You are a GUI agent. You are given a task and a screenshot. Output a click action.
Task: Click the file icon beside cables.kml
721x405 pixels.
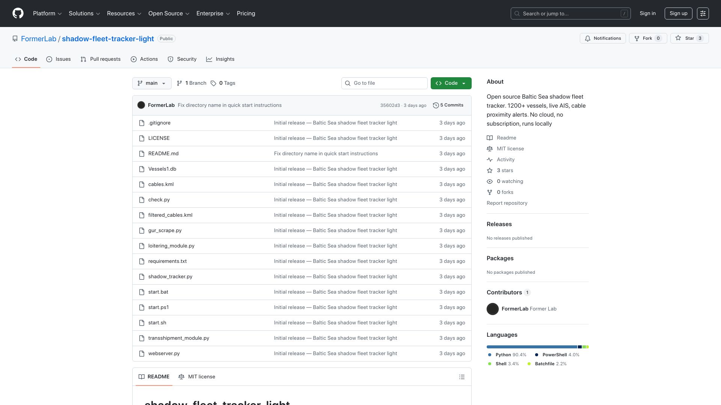pyautogui.click(x=142, y=184)
